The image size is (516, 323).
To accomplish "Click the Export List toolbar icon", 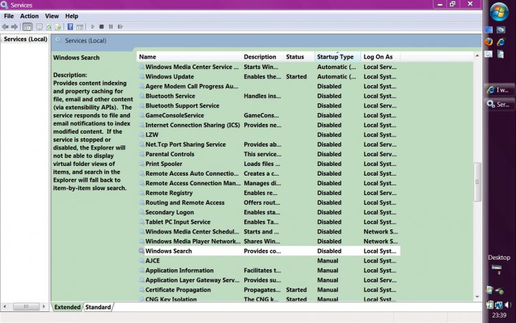I will click(58, 27).
